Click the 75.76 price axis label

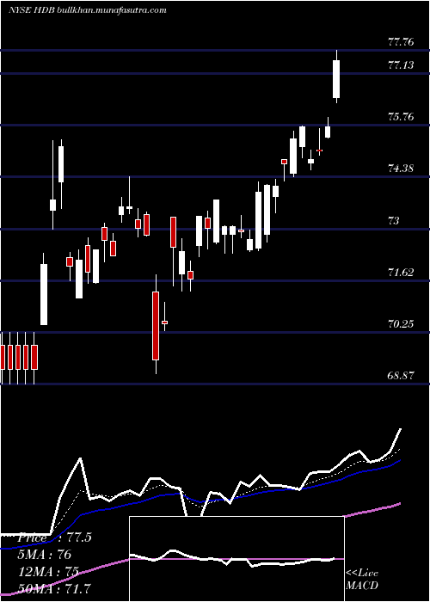(x=401, y=117)
